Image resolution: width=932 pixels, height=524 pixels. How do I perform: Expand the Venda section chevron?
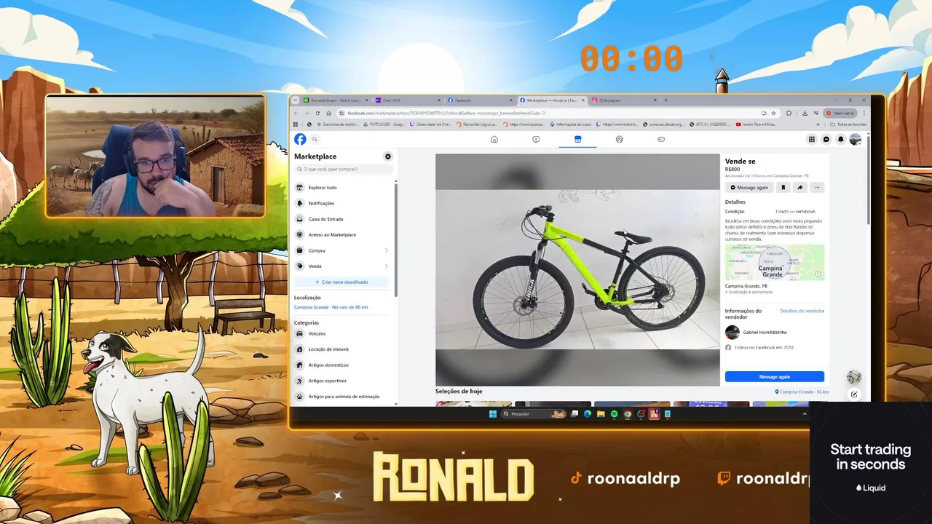[386, 266]
